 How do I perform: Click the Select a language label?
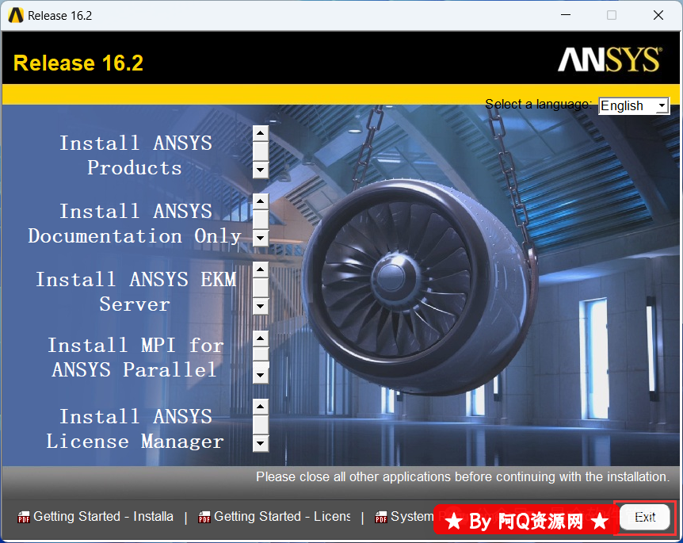pos(538,105)
